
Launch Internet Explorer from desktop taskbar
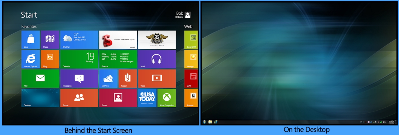(x=215, y=122)
